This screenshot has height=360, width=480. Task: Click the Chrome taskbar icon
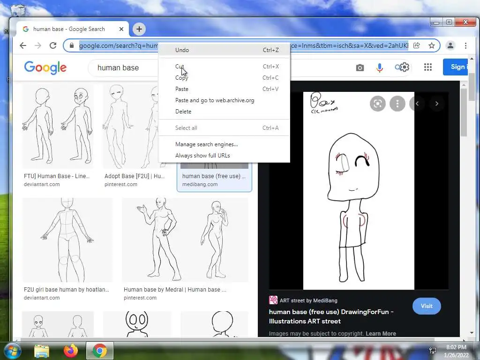click(x=100, y=351)
